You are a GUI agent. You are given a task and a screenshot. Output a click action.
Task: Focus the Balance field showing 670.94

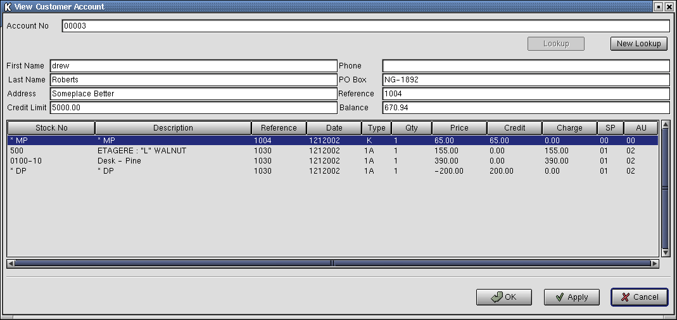point(526,108)
